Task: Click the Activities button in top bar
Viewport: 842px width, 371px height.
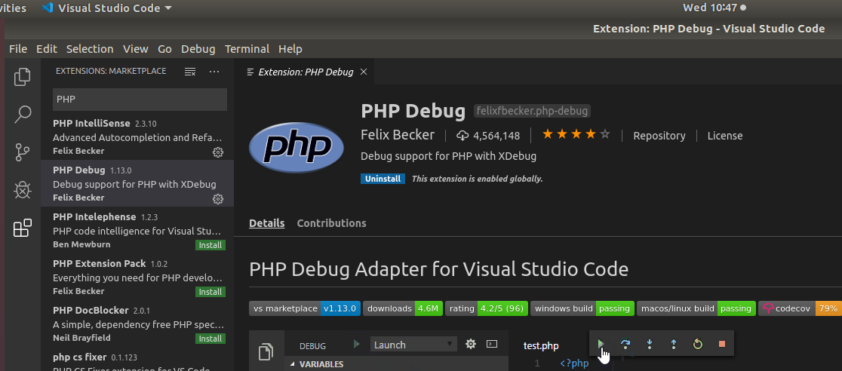Action: tap(14, 8)
